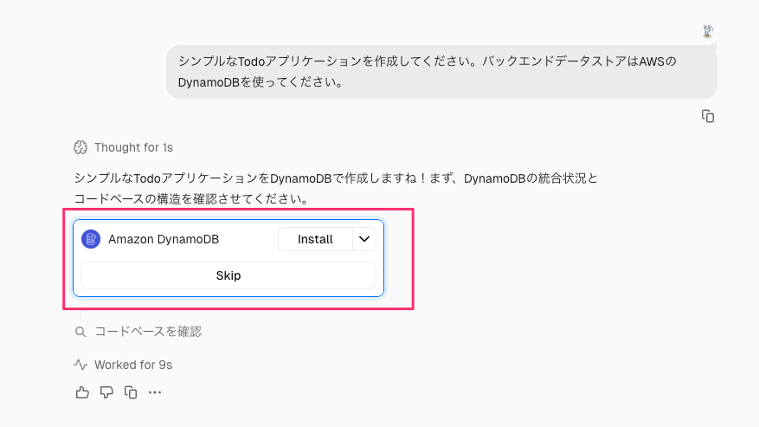The height and width of the screenshot is (427, 759).
Task: Give the response a thumbs up
Action: tap(82, 392)
